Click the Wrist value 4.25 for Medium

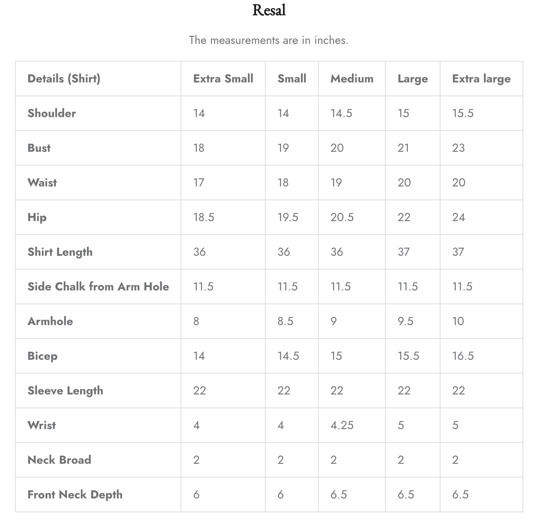pos(342,425)
